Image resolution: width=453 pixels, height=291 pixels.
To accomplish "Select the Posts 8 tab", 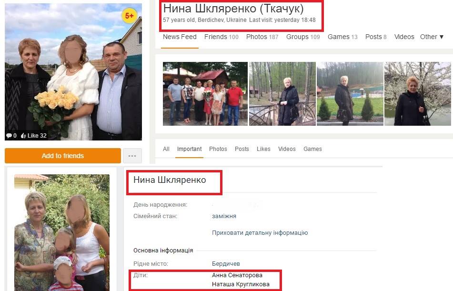I will (x=375, y=37).
